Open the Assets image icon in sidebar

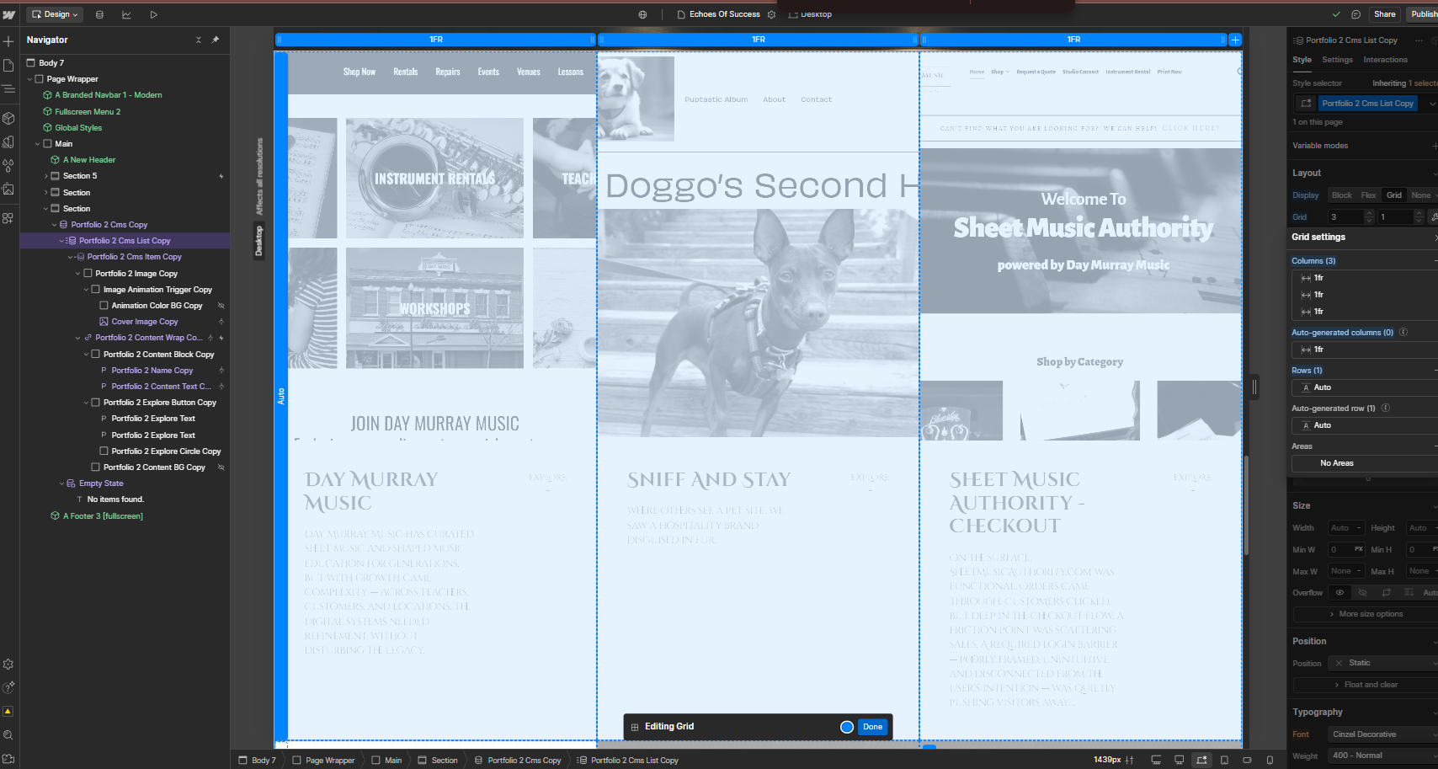(x=8, y=190)
